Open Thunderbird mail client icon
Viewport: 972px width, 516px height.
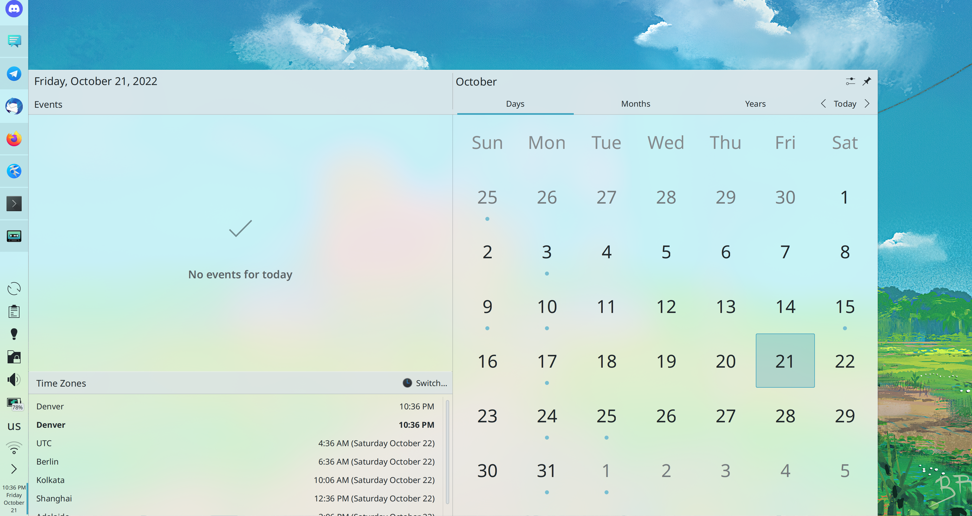(x=14, y=106)
